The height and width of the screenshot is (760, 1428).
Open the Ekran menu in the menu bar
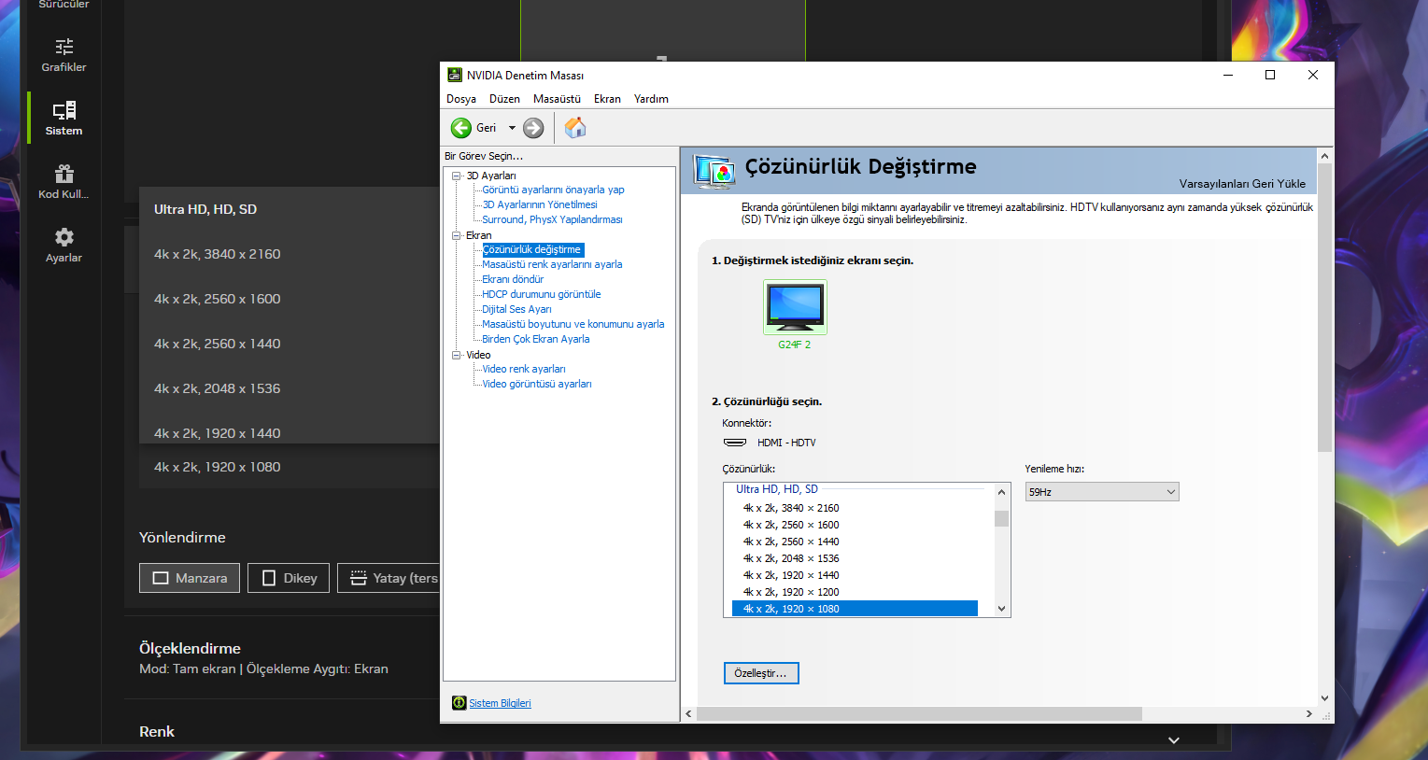(x=607, y=99)
